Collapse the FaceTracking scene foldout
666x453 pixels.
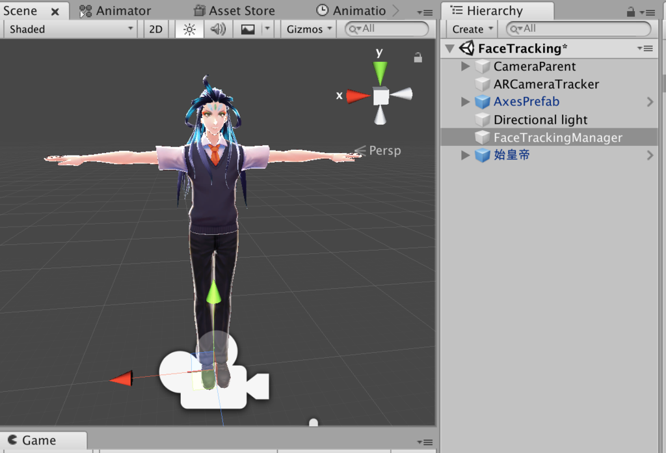pos(450,48)
